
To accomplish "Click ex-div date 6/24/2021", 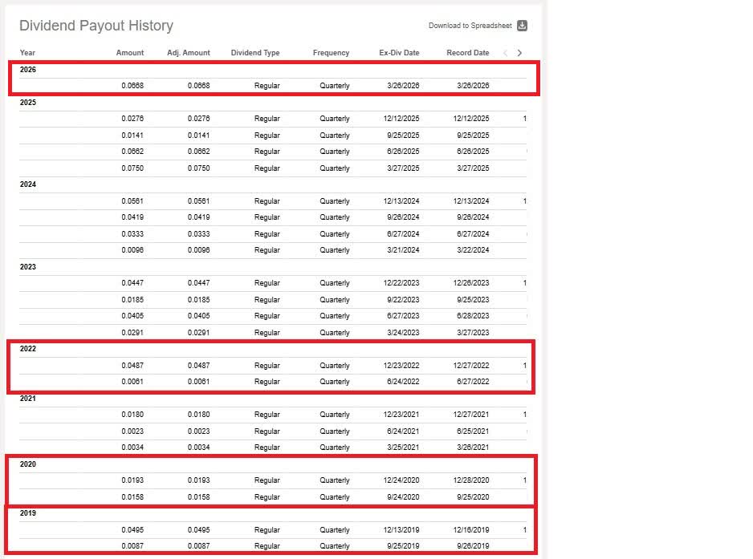I will click(403, 431).
